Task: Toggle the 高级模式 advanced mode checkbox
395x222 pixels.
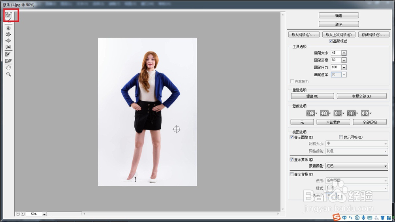Action: 331,41
